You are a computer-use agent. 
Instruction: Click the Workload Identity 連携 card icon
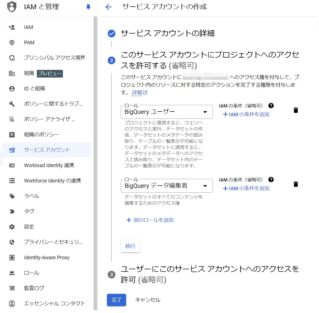click(12, 165)
